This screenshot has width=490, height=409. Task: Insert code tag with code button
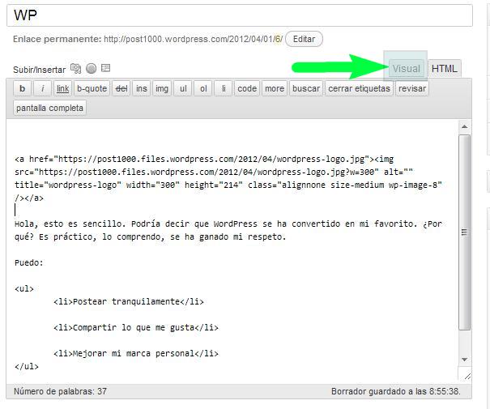point(246,88)
